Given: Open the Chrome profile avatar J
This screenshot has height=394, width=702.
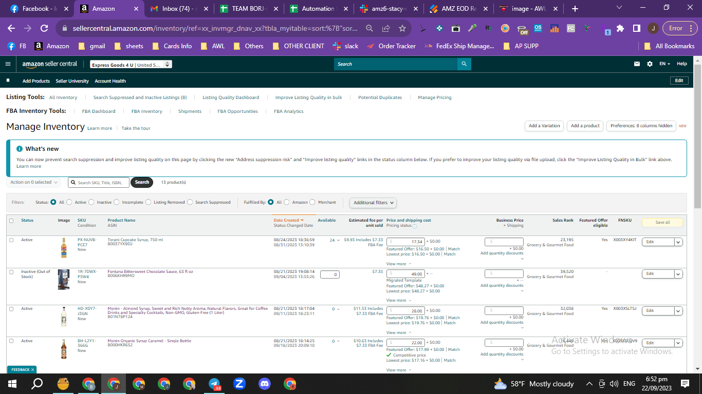Looking at the screenshot, I should [x=653, y=28].
